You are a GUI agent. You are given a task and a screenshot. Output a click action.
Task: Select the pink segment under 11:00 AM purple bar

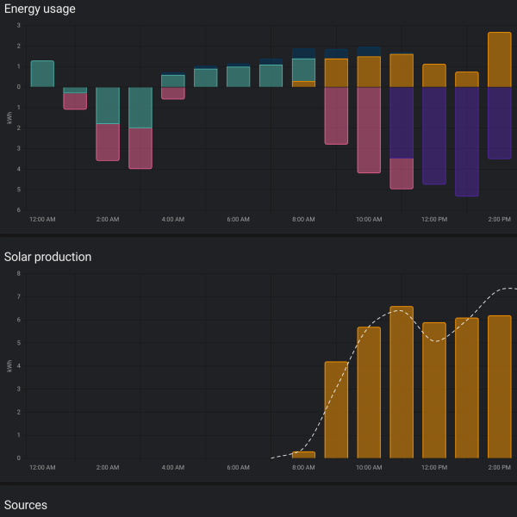[x=402, y=174]
